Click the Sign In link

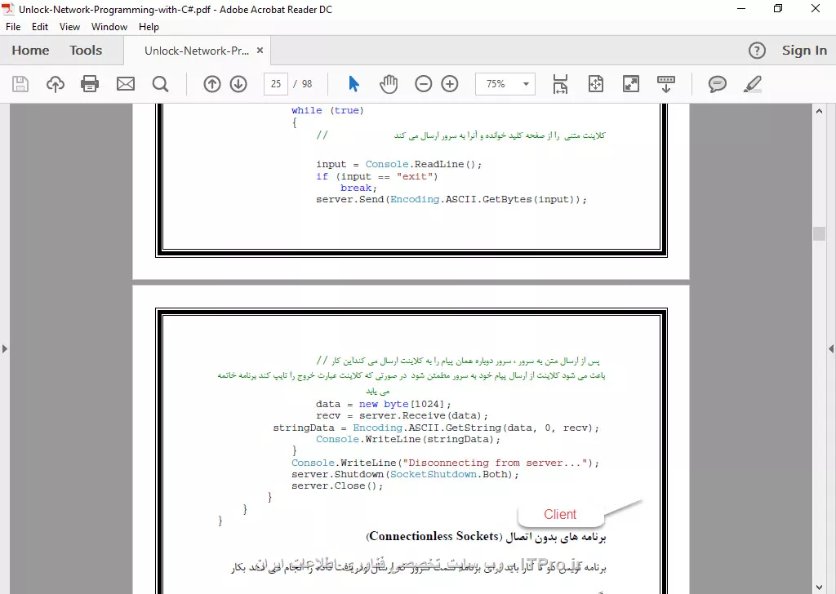[x=804, y=50]
